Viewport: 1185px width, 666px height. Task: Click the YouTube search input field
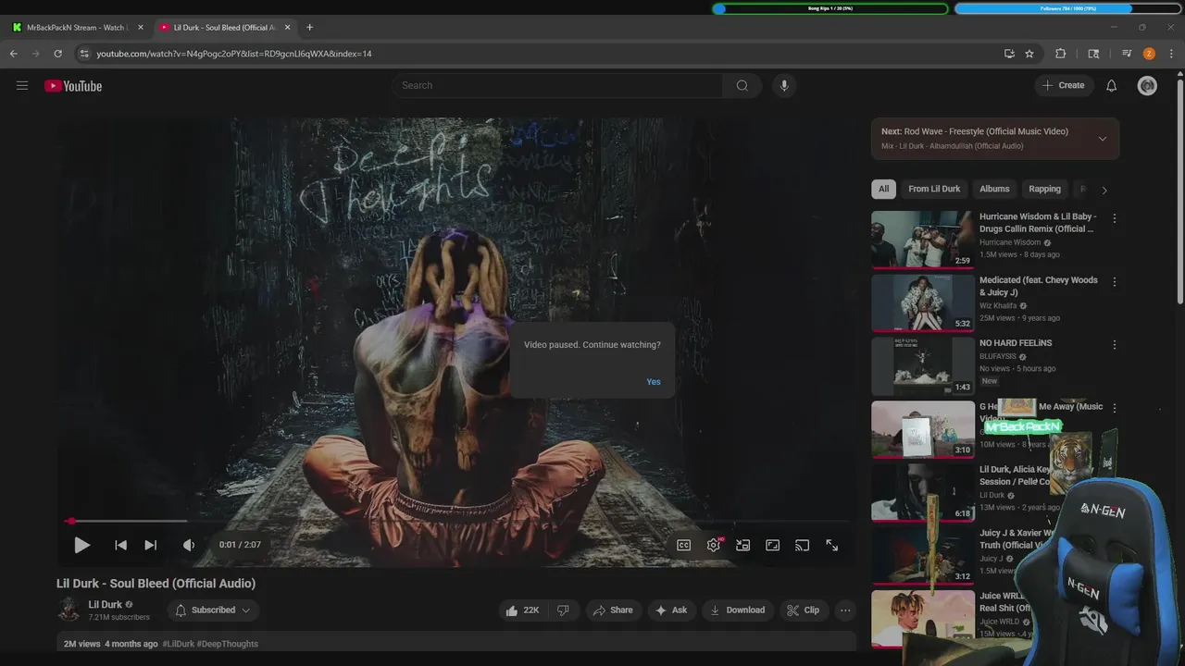coord(557,85)
